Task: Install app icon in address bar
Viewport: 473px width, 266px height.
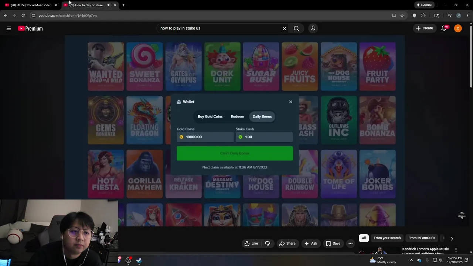Action: pos(394,16)
